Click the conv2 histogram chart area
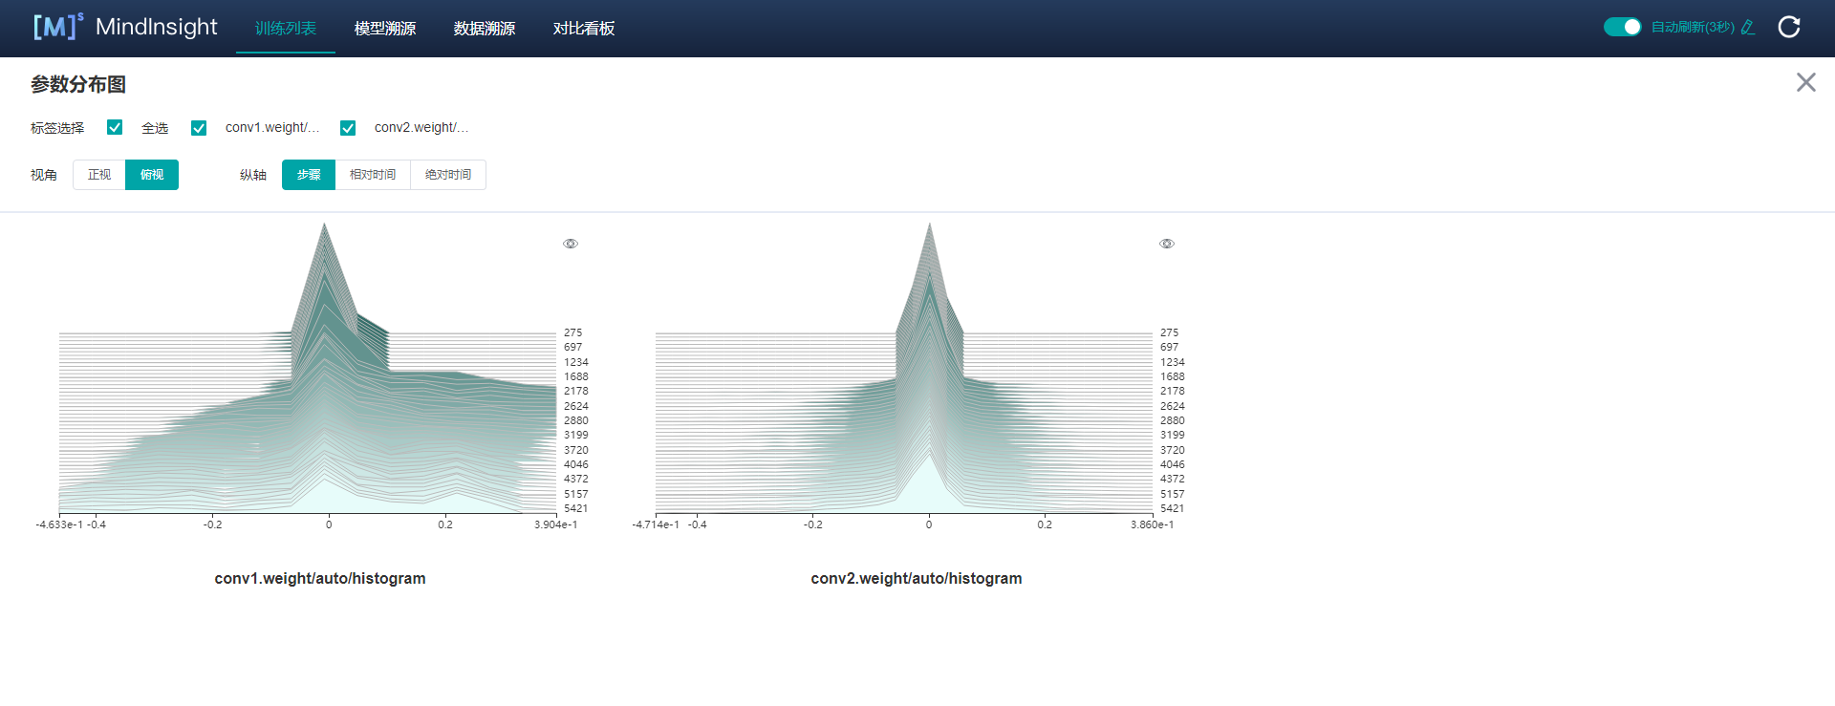Screen dimensions: 1835x706 point(904,369)
